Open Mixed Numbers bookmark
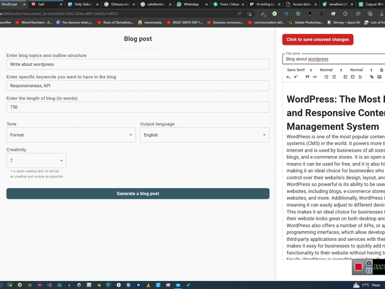Viewport: 385px width, 289px height. coord(34,22)
